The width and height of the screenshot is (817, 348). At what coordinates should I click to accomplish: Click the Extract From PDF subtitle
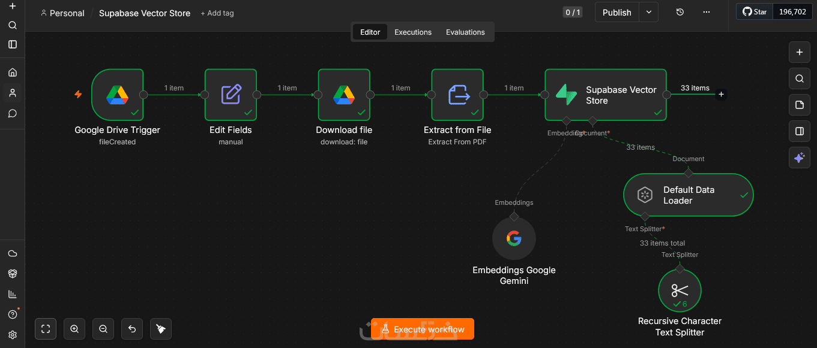tap(457, 142)
